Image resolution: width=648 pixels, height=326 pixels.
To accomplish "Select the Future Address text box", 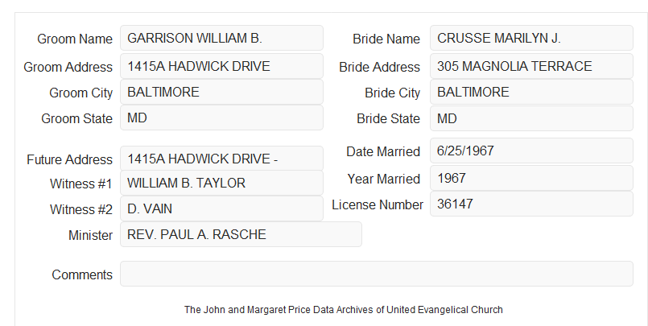I will [x=221, y=159].
